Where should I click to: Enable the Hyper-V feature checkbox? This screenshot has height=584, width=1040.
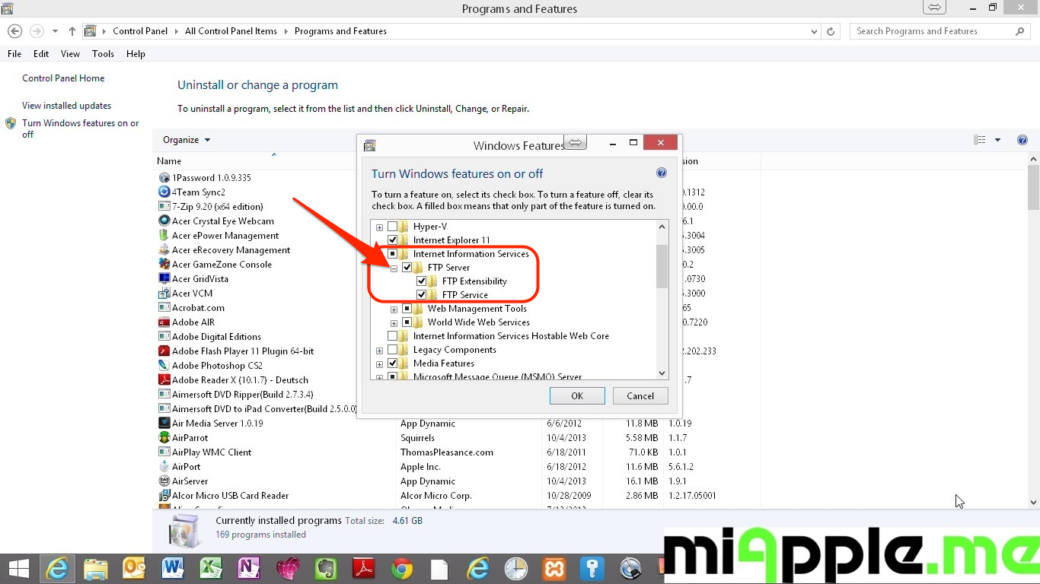click(x=393, y=227)
